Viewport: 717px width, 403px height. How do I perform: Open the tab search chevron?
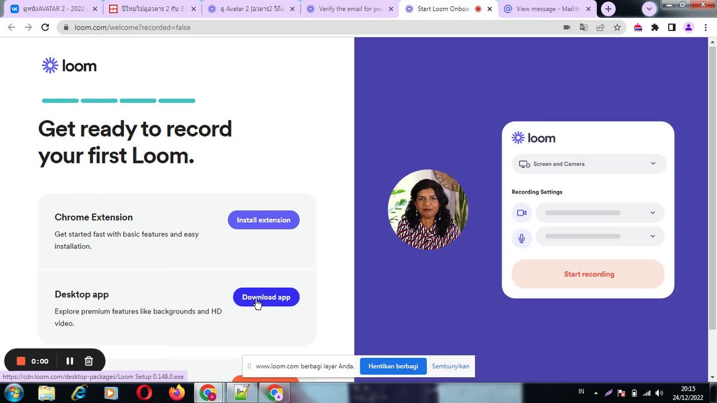coord(649,9)
